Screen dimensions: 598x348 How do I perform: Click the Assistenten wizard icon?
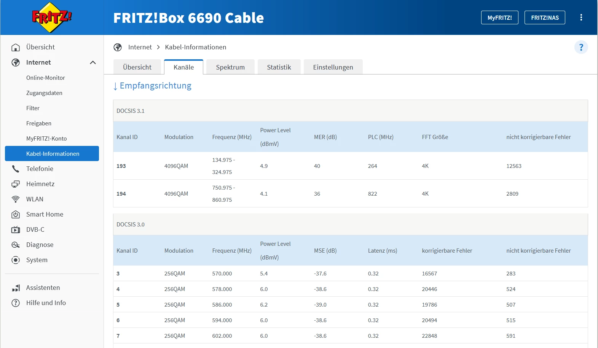(x=16, y=288)
